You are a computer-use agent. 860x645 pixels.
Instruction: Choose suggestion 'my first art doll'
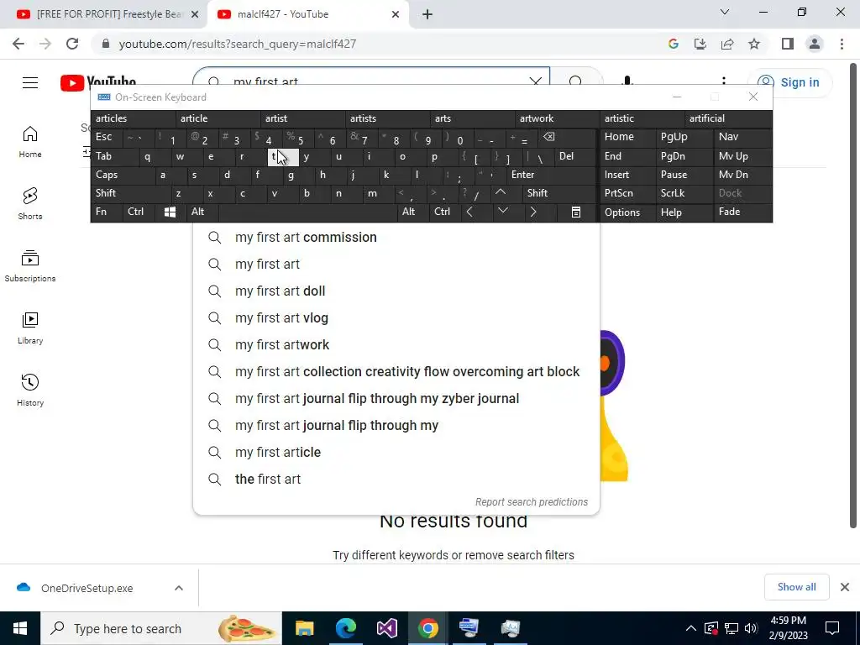coord(396,291)
